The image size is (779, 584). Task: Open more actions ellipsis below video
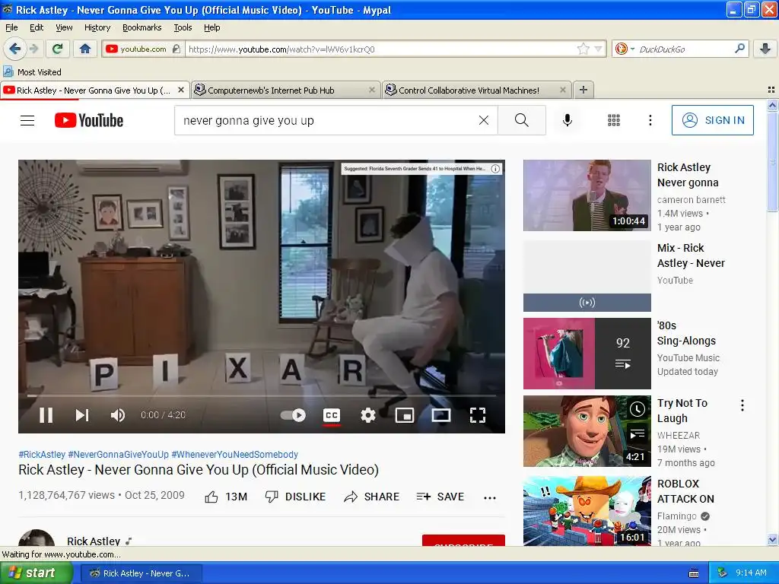click(490, 497)
